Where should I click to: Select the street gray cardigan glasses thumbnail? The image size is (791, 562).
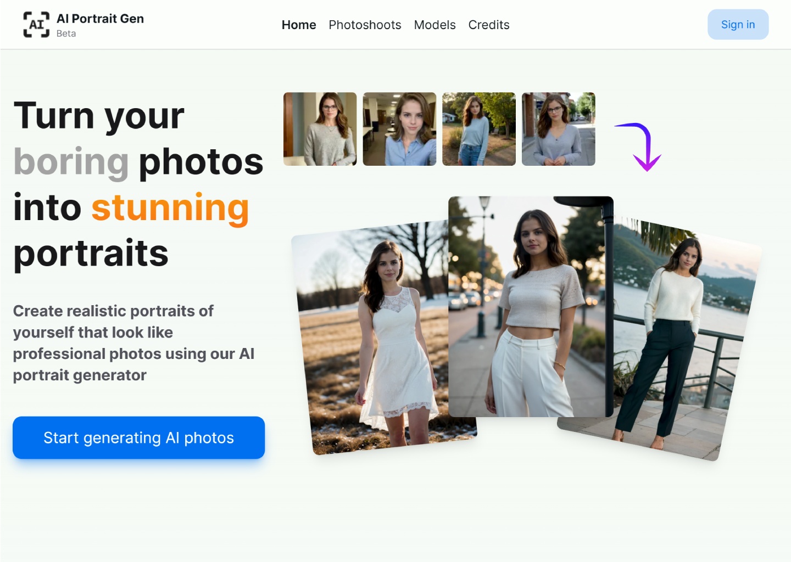pos(559,129)
